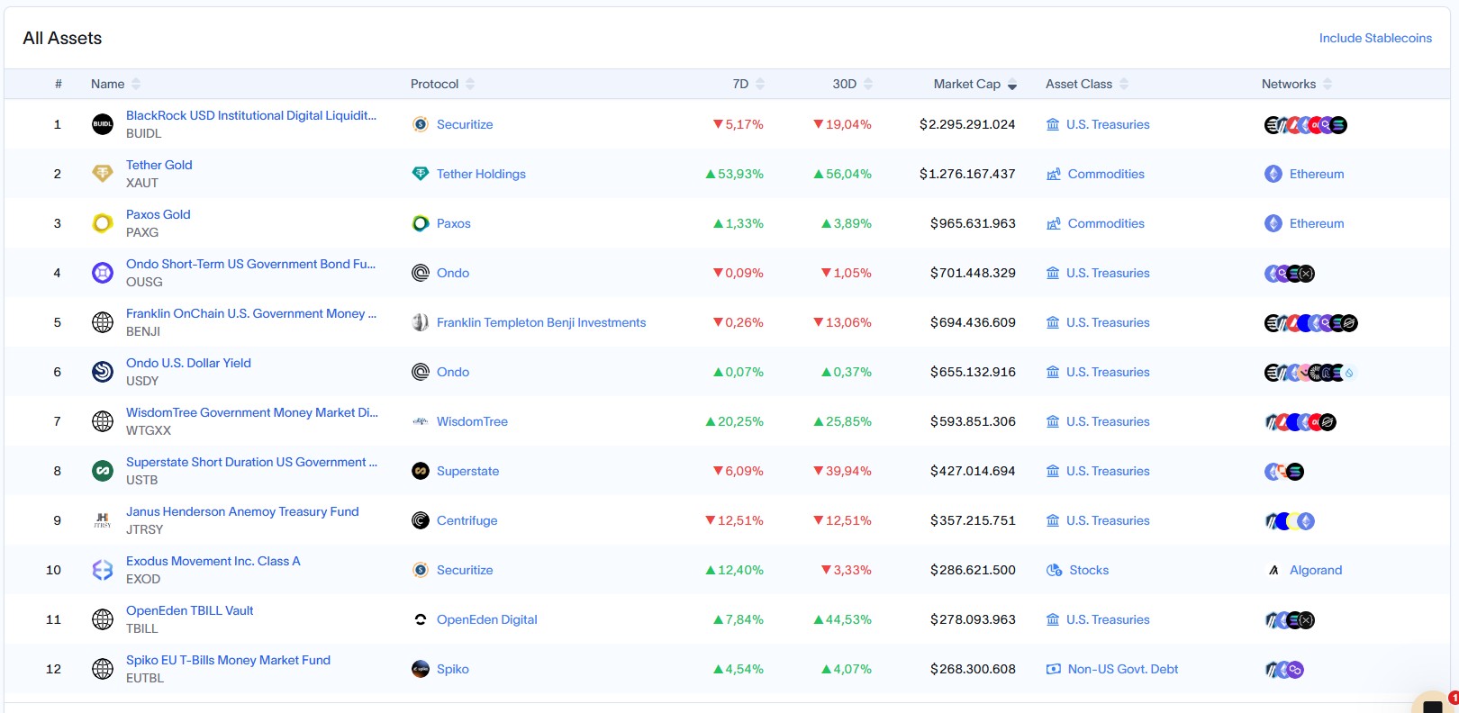Toggle Include Stablecoins option
Viewport: 1459px width, 713px height.
1375,38
